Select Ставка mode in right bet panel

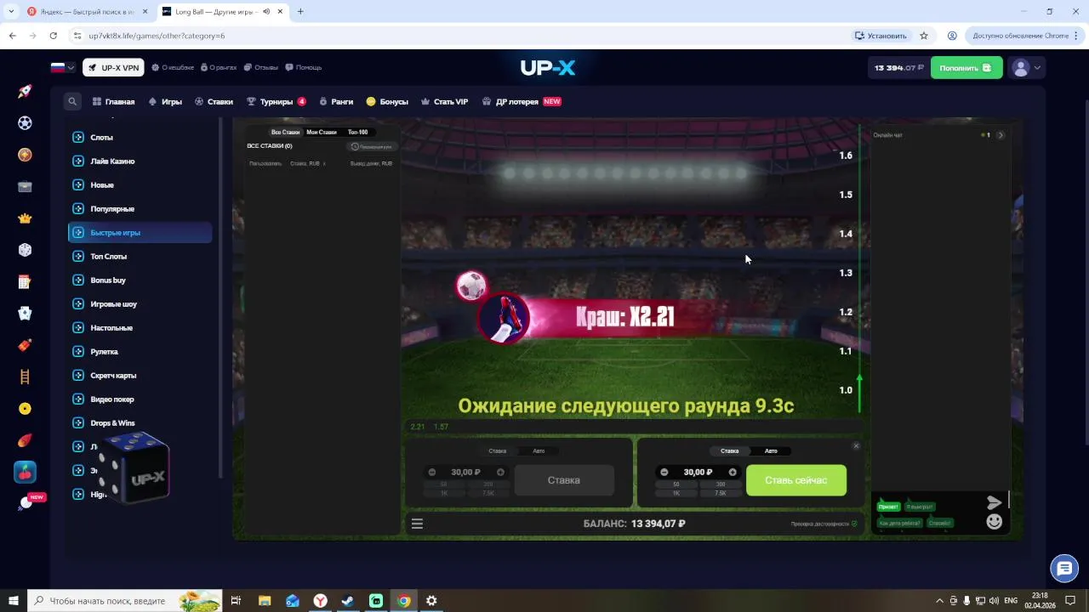pos(730,450)
